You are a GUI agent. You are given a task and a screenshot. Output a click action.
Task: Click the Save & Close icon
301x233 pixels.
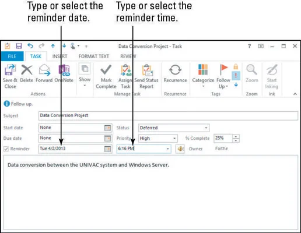(x=10, y=70)
